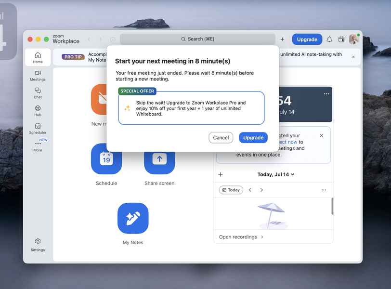This screenshot has width=391, height=289.
Task: Open Hub from the sidebar
Action: coord(38,111)
